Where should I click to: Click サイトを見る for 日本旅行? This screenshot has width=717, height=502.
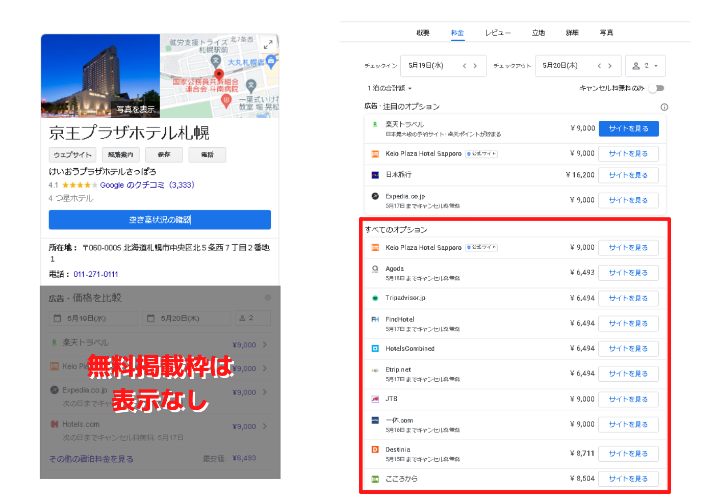pos(628,175)
